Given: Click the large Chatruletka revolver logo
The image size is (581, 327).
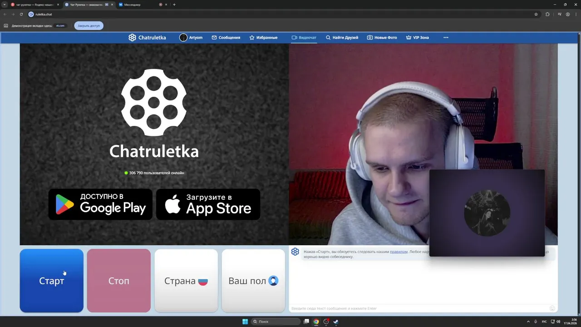Looking at the screenshot, I should pos(154,102).
